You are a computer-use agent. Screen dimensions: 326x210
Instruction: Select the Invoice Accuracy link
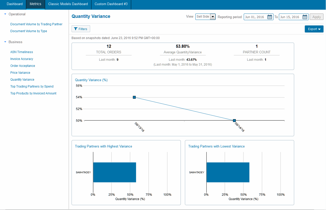pyautogui.click(x=22, y=59)
